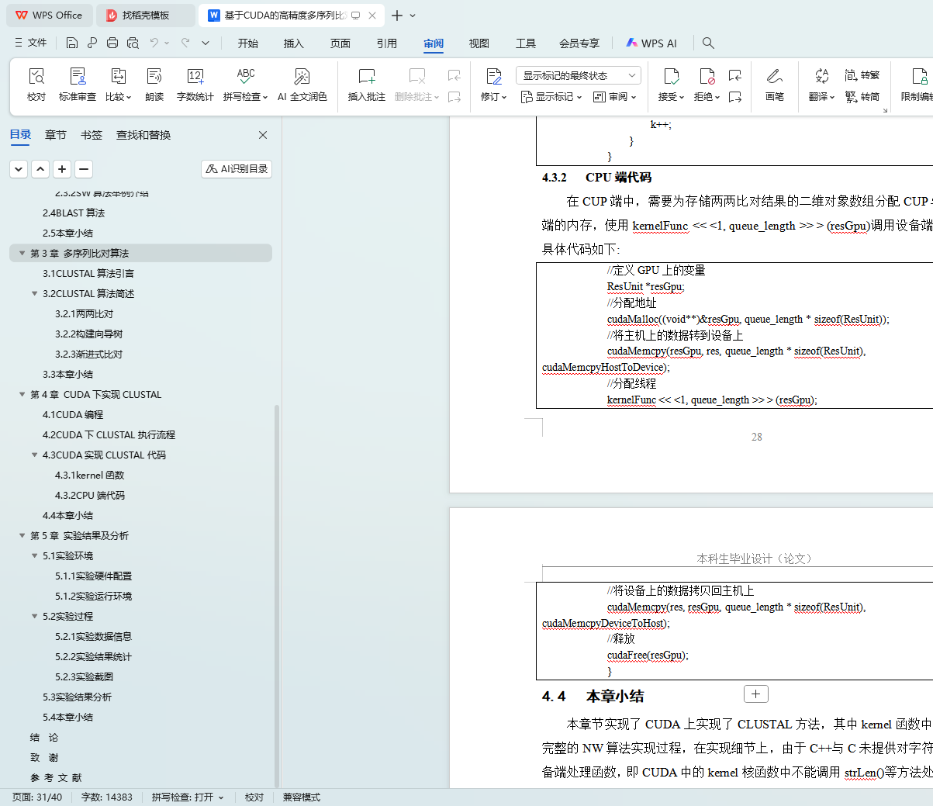Screen dimensions: 933x806
Task: Click 页面: 31/40 page indicator
Action: tap(37, 797)
